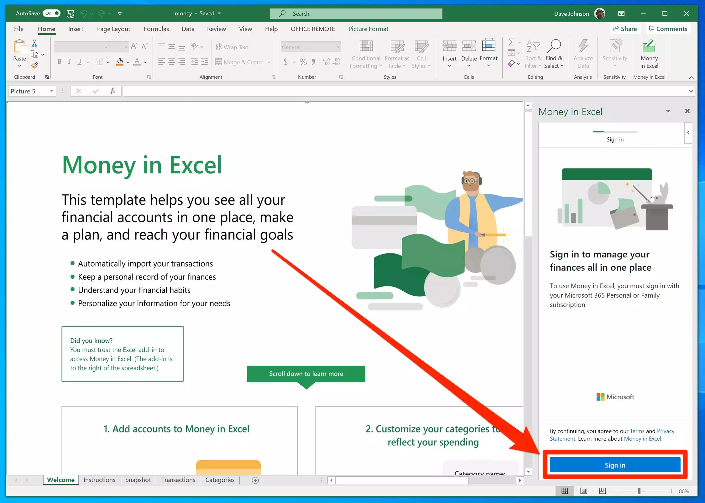The height and width of the screenshot is (503, 705).
Task: Expand Merge & Center dropdown arrow
Action: coord(269,62)
